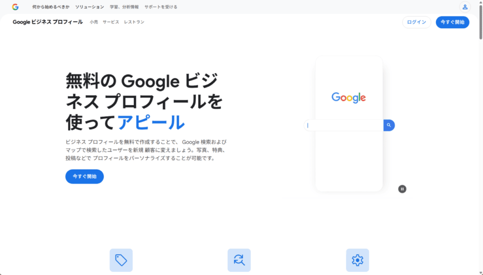Select the サービス link
483x275 pixels.
111,22
